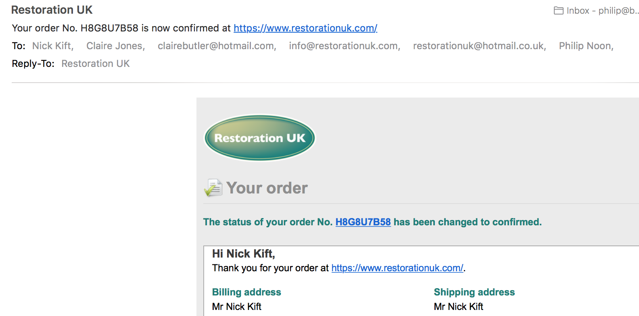Click 'Mr Nick Kift' under Shipping address
639x316 pixels.
(458, 307)
